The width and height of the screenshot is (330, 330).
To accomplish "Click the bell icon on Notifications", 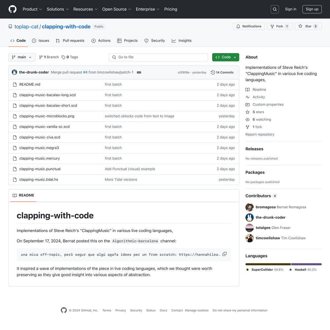I will click(x=238, y=26).
